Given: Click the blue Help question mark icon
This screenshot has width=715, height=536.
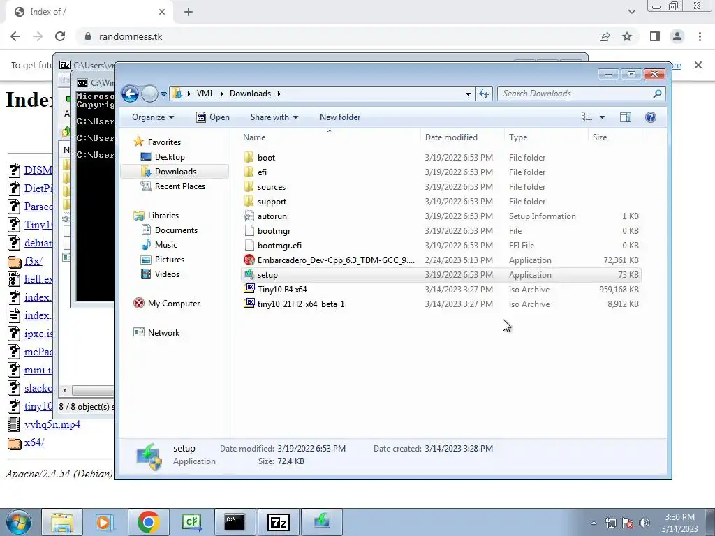Looking at the screenshot, I should pyautogui.click(x=650, y=117).
